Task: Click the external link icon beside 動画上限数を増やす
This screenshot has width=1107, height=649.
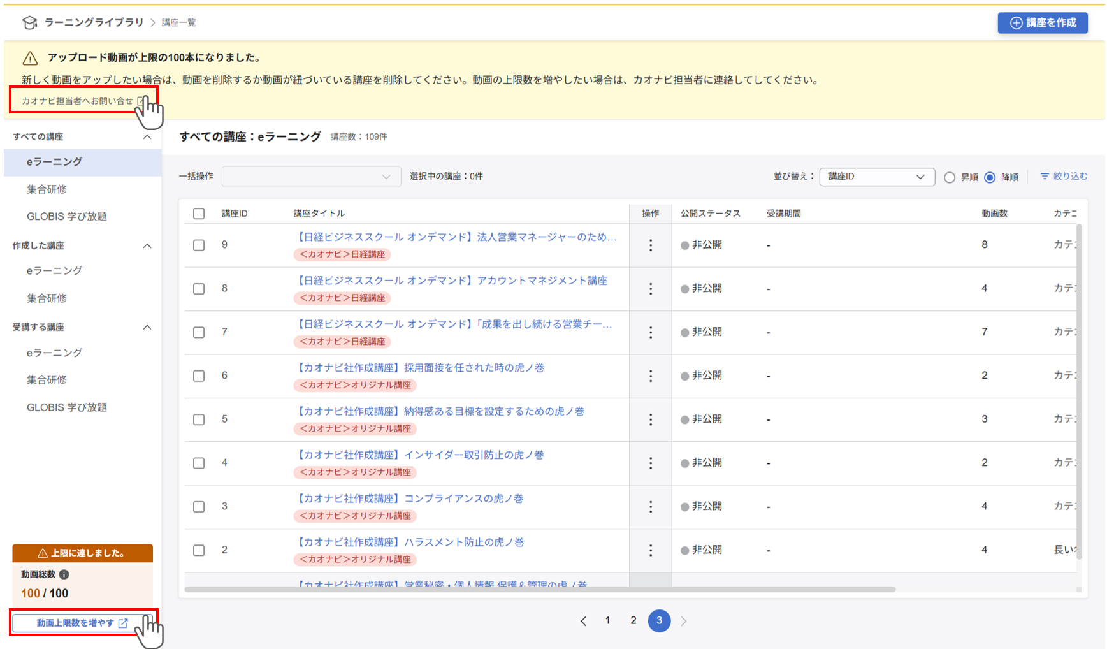Action: (x=124, y=623)
